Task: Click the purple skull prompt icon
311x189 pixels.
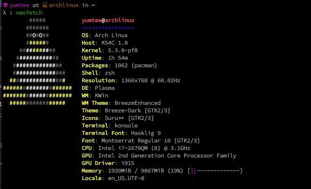Action: [5, 5]
